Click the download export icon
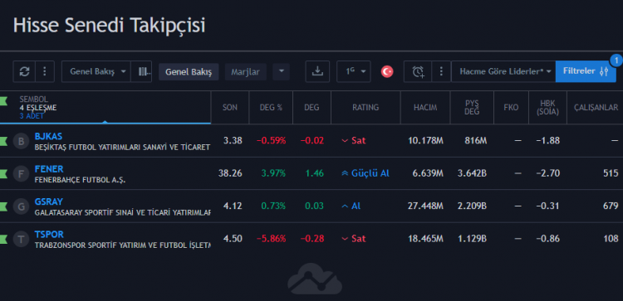The width and height of the screenshot is (623, 301). 317,71
